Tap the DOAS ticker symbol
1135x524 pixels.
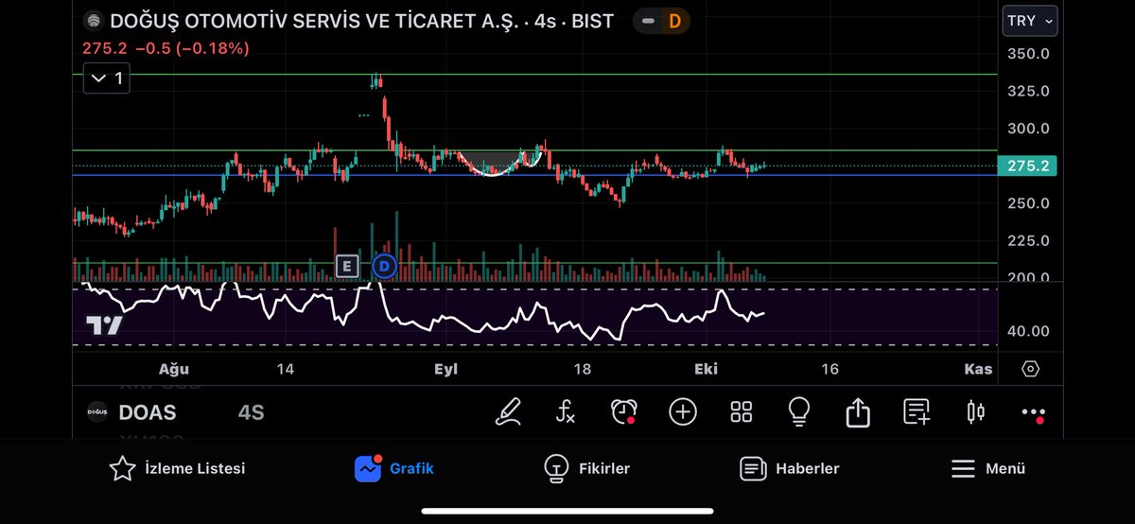[x=148, y=412]
